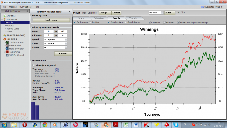Select the Graph $ Won option

pos(109,22)
